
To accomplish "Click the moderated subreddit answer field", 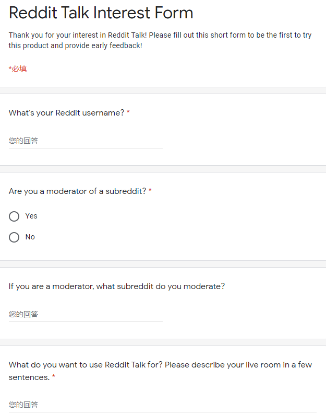I will point(86,314).
